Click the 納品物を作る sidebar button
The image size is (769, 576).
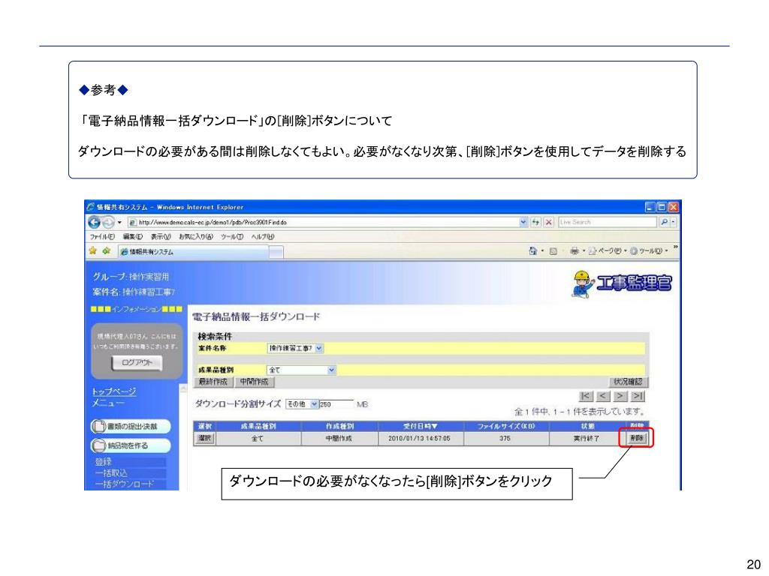click(131, 445)
